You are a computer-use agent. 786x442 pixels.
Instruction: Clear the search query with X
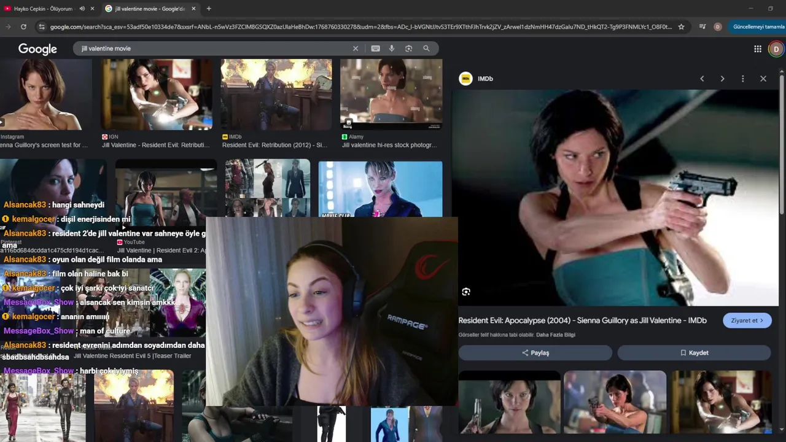click(355, 48)
